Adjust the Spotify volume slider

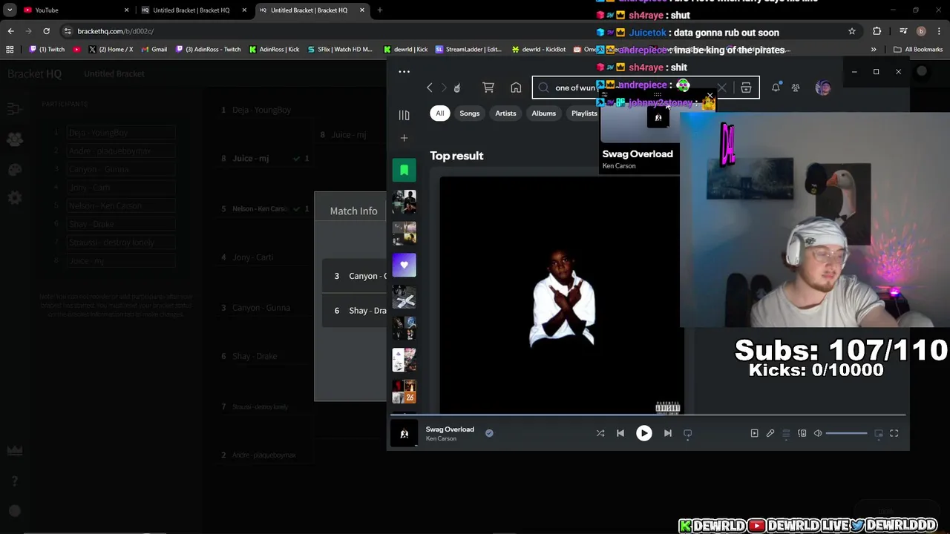846,433
